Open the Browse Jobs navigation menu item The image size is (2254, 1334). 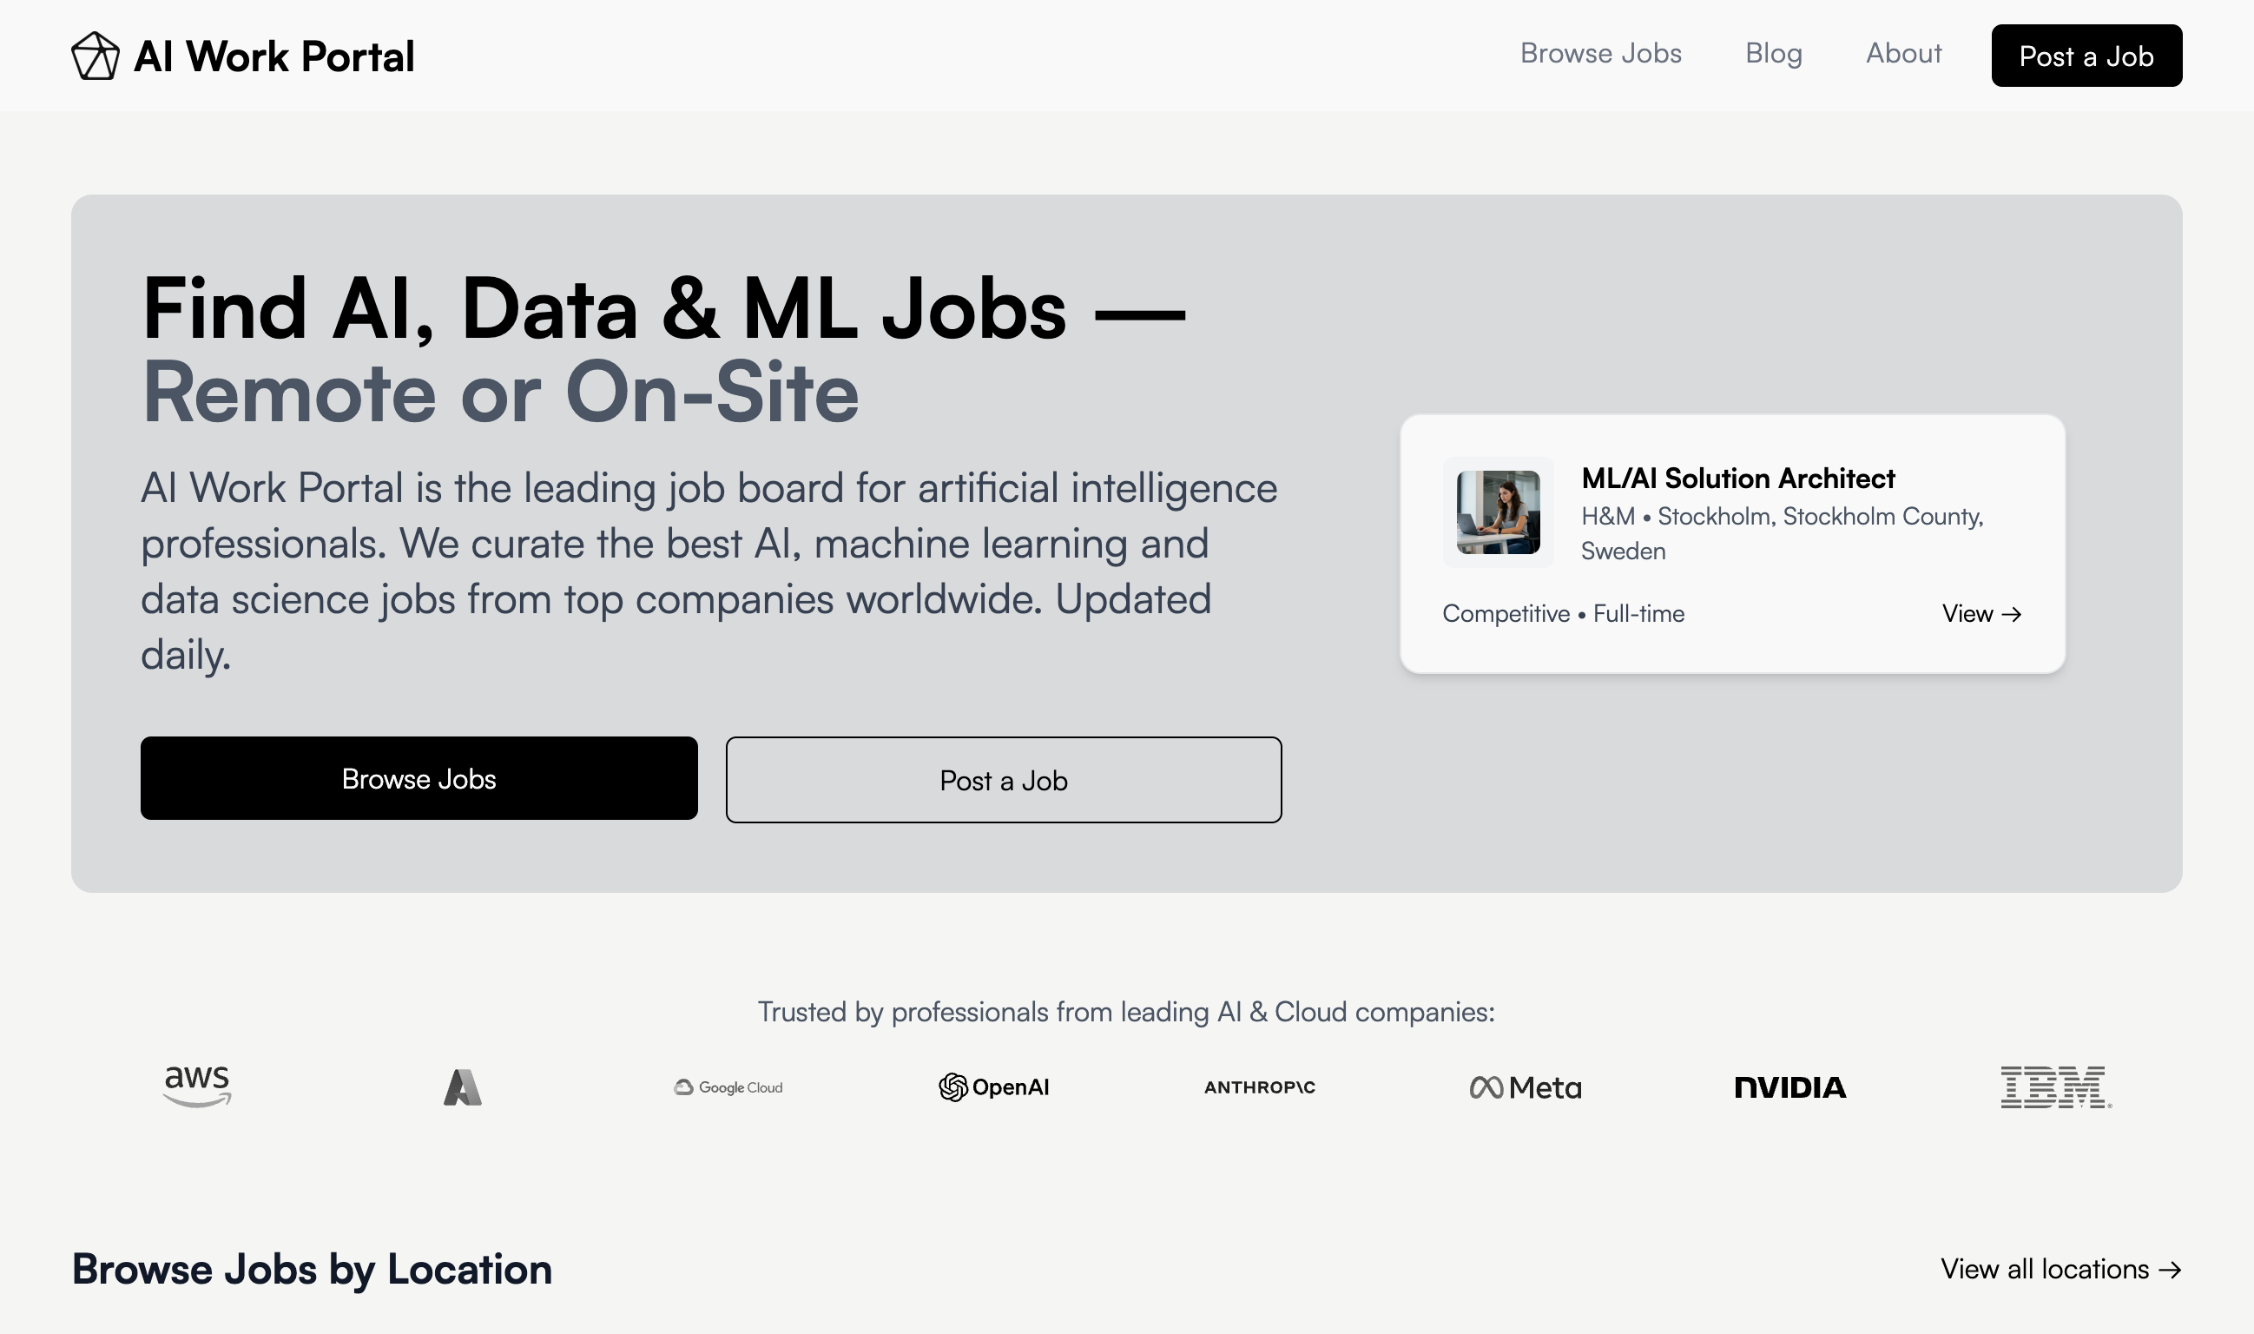pyautogui.click(x=1600, y=54)
